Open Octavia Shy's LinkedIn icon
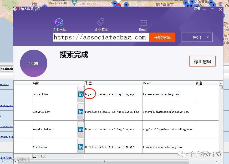The image size is (229, 164). click(x=81, y=112)
